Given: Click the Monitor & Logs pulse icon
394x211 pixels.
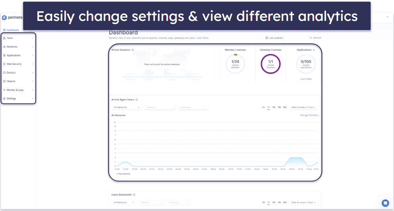Looking at the screenshot, I should [x=4, y=90].
